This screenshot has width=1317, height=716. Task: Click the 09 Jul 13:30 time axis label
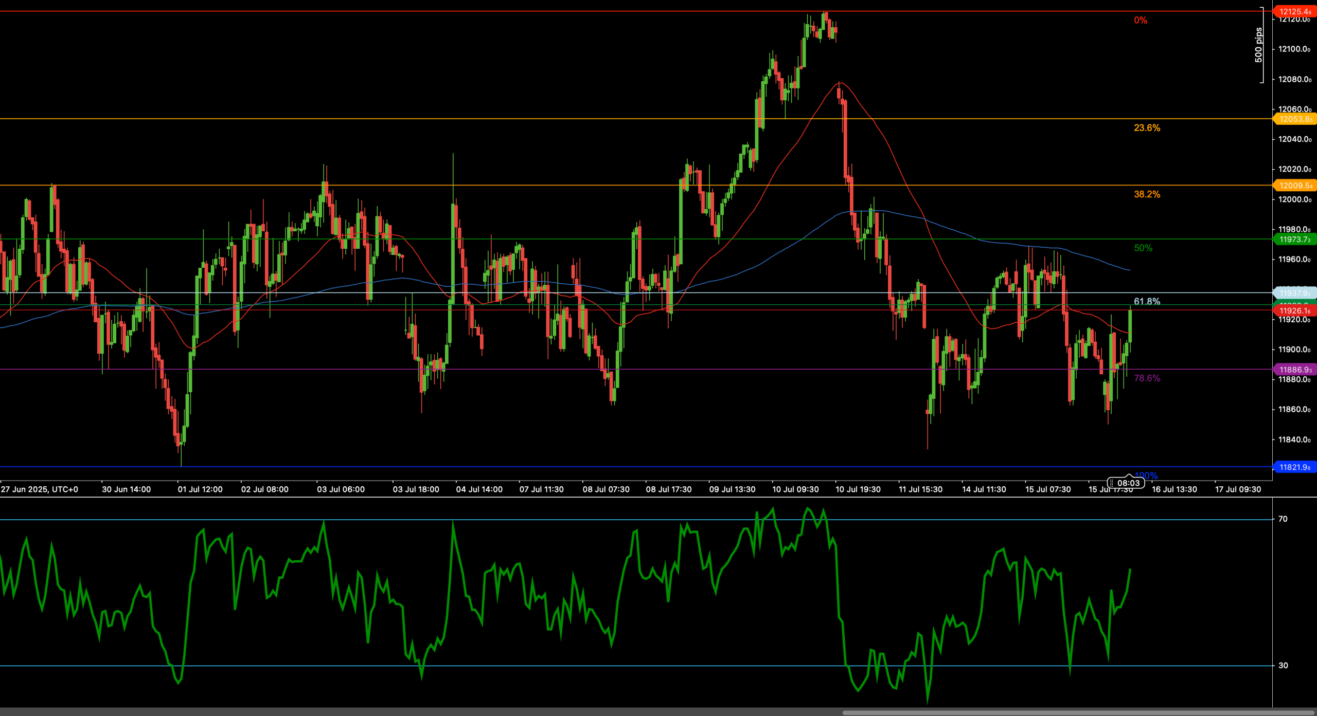pos(732,489)
